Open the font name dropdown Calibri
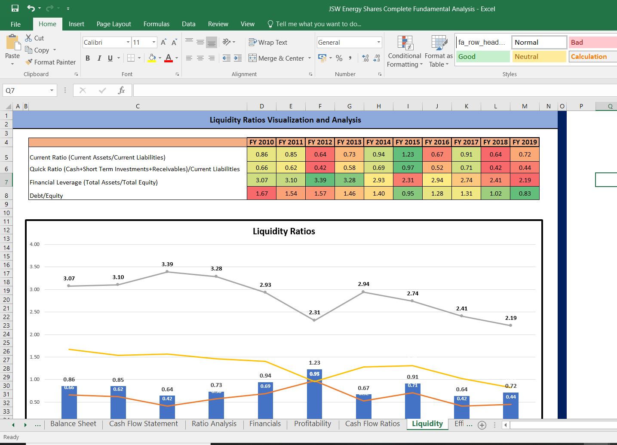617x445 pixels. pyautogui.click(x=128, y=42)
